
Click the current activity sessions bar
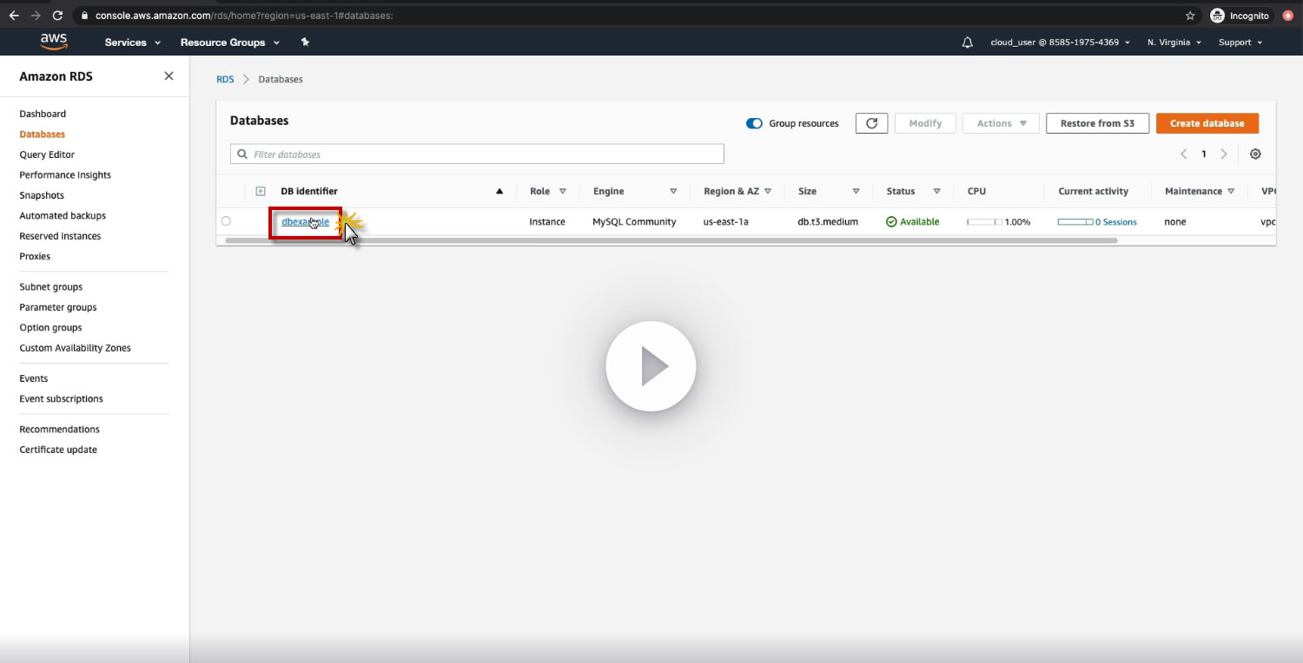tap(1075, 222)
